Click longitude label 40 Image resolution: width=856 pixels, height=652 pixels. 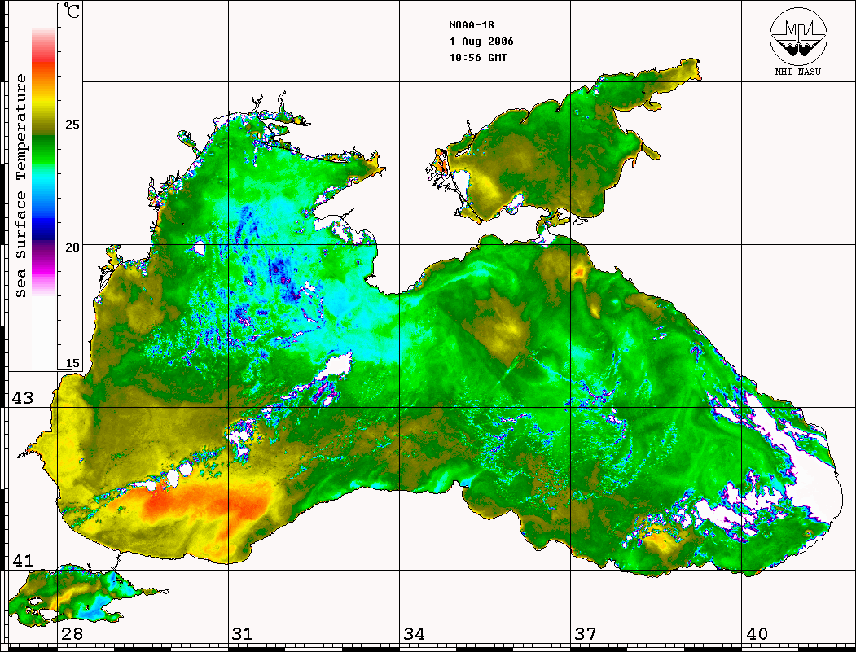point(757,634)
